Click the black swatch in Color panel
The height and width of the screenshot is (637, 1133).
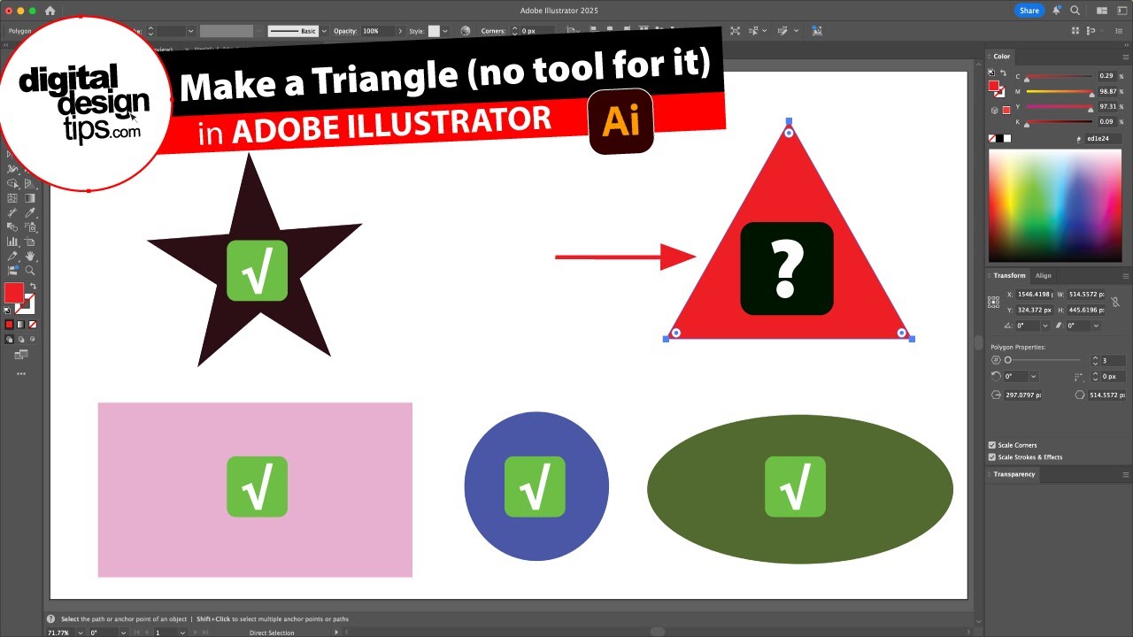point(999,139)
